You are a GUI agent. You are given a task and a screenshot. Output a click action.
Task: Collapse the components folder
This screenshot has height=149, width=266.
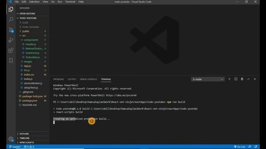pos(31,40)
